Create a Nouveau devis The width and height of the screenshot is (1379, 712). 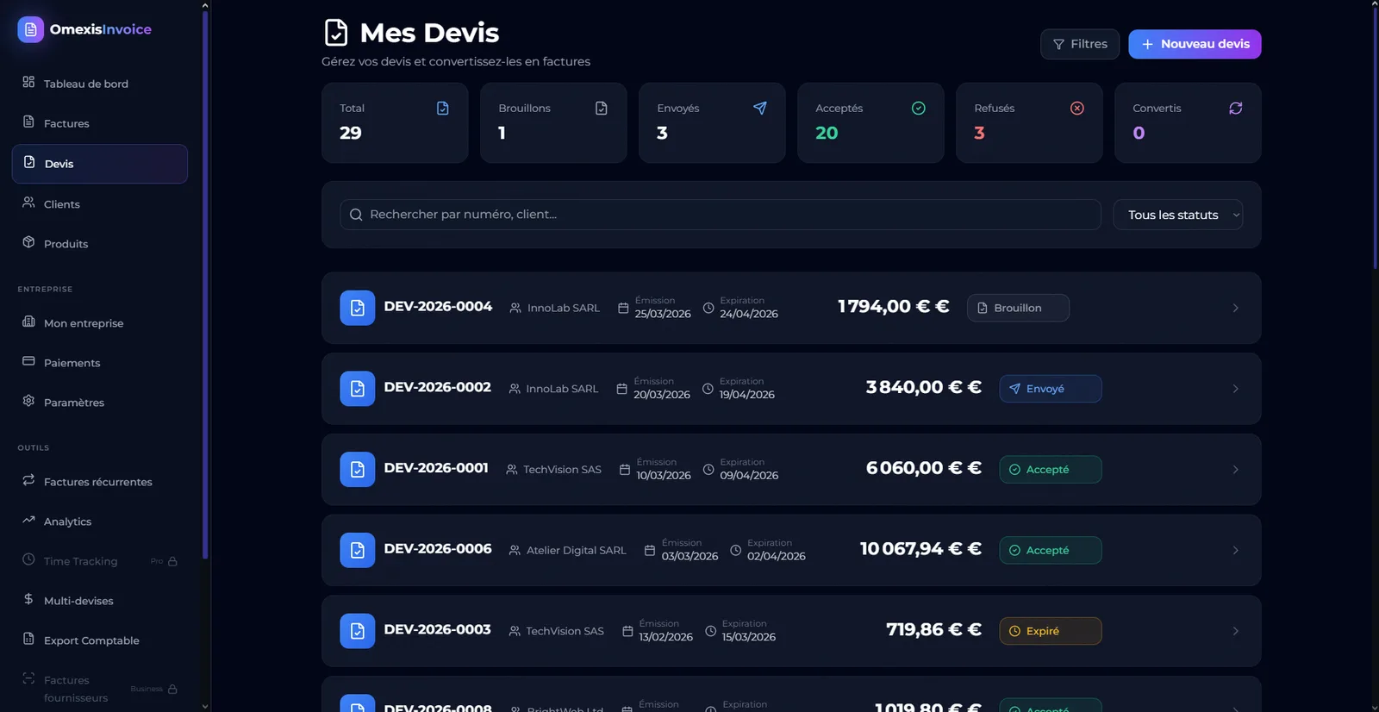click(x=1195, y=44)
